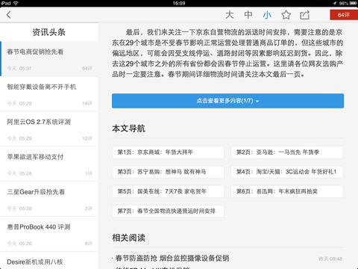This screenshot has height=269, width=358.
Task: Open 第4页 淘宝/天猫 3C运动会 link
Action: [286, 172]
